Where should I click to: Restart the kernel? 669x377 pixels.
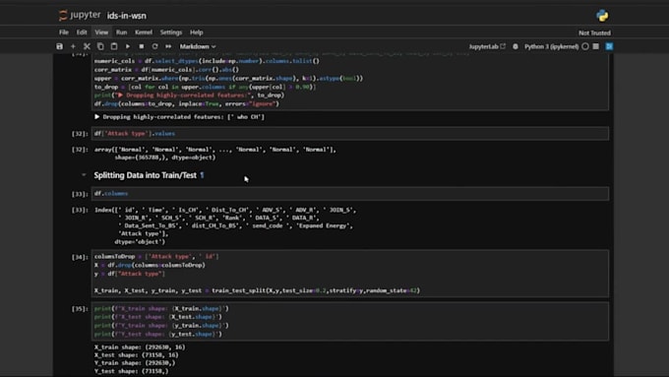154,46
